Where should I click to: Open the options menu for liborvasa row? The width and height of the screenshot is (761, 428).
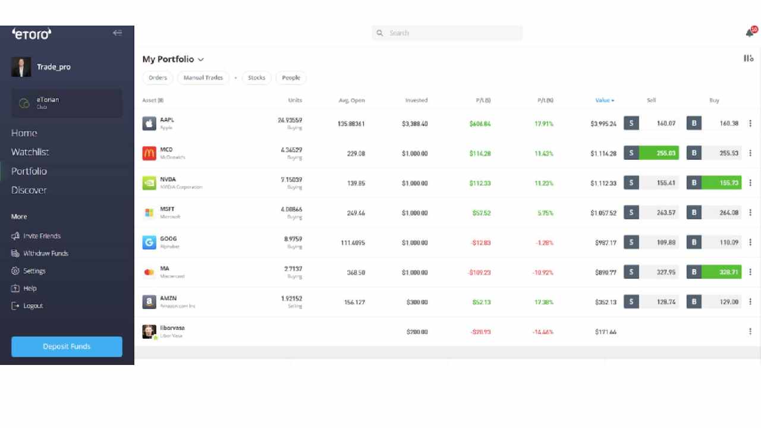pyautogui.click(x=750, y=332)
